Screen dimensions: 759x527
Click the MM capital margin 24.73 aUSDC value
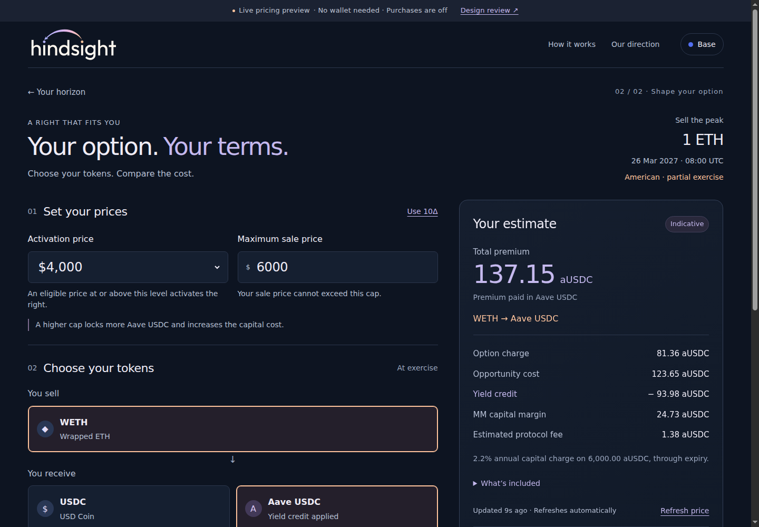683,414
